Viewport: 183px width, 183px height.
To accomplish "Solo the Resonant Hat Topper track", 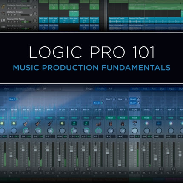I will (11, 22).
